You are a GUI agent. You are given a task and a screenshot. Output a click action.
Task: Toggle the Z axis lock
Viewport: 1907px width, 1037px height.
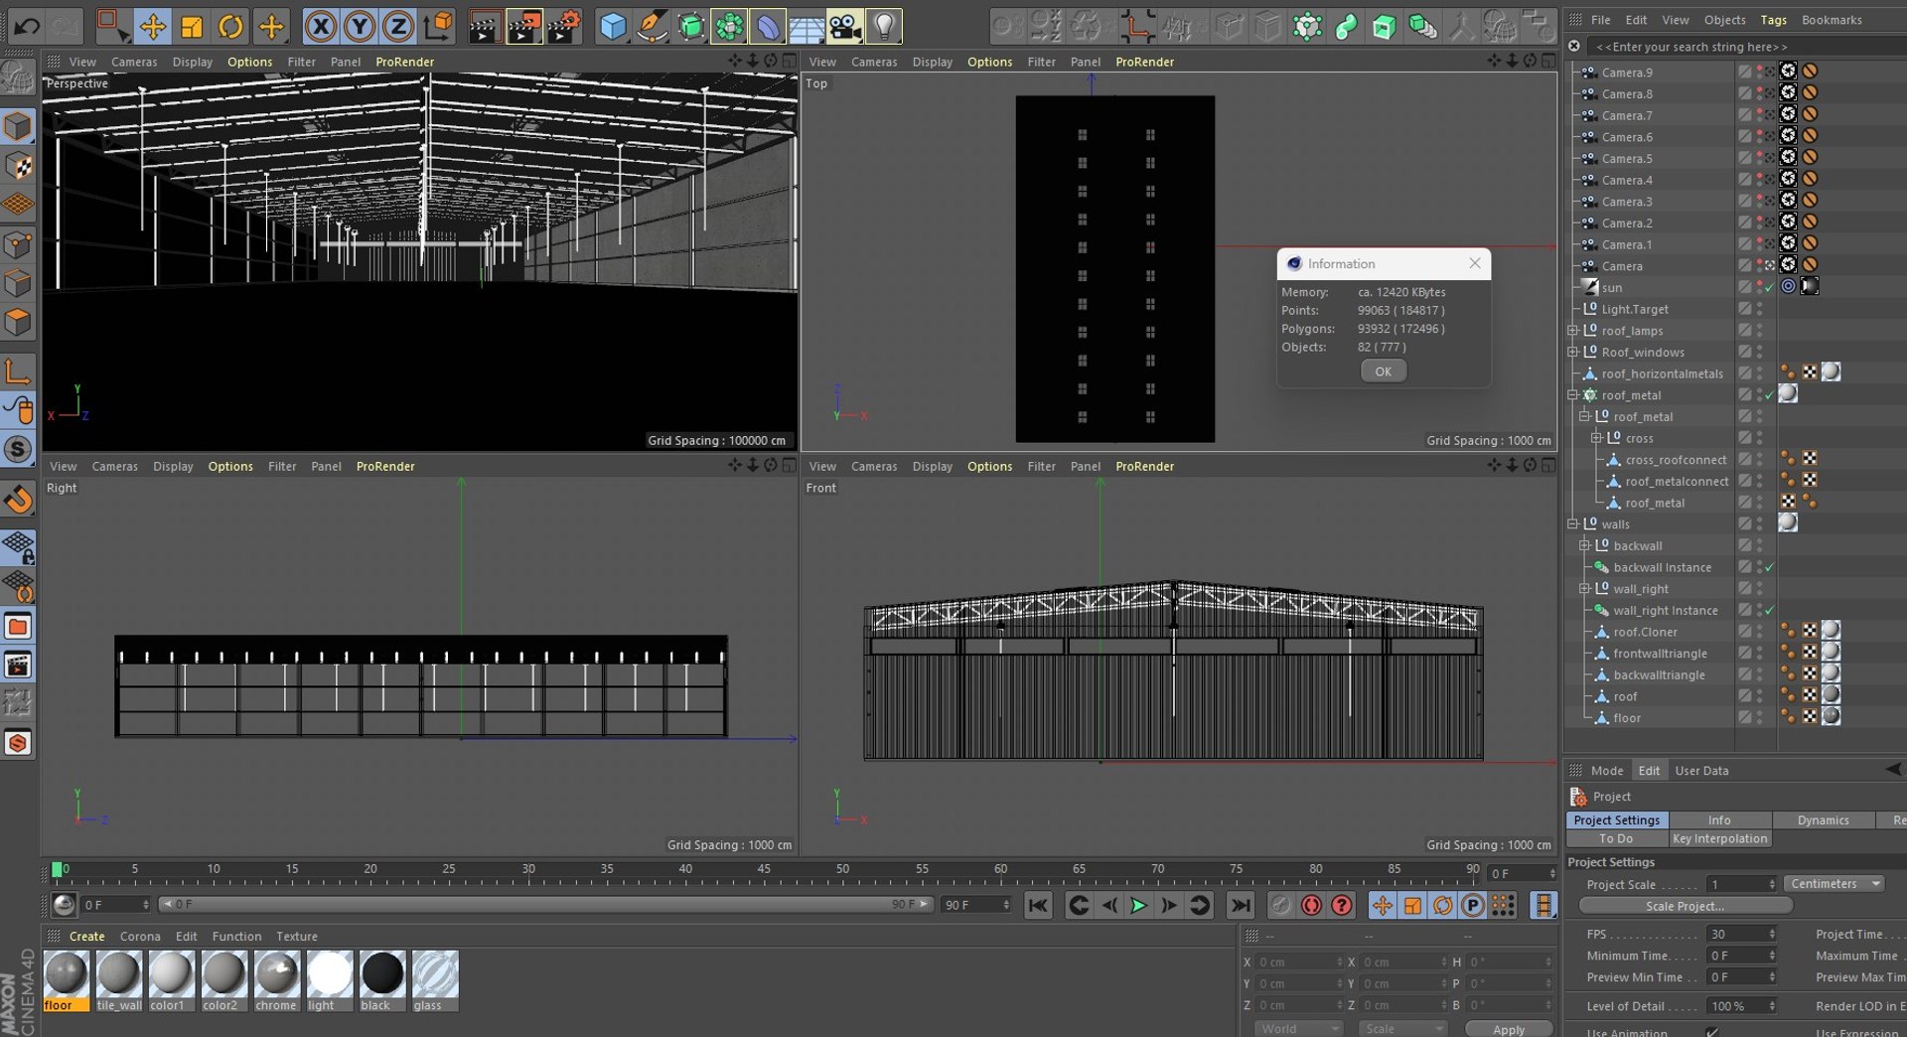397,26
